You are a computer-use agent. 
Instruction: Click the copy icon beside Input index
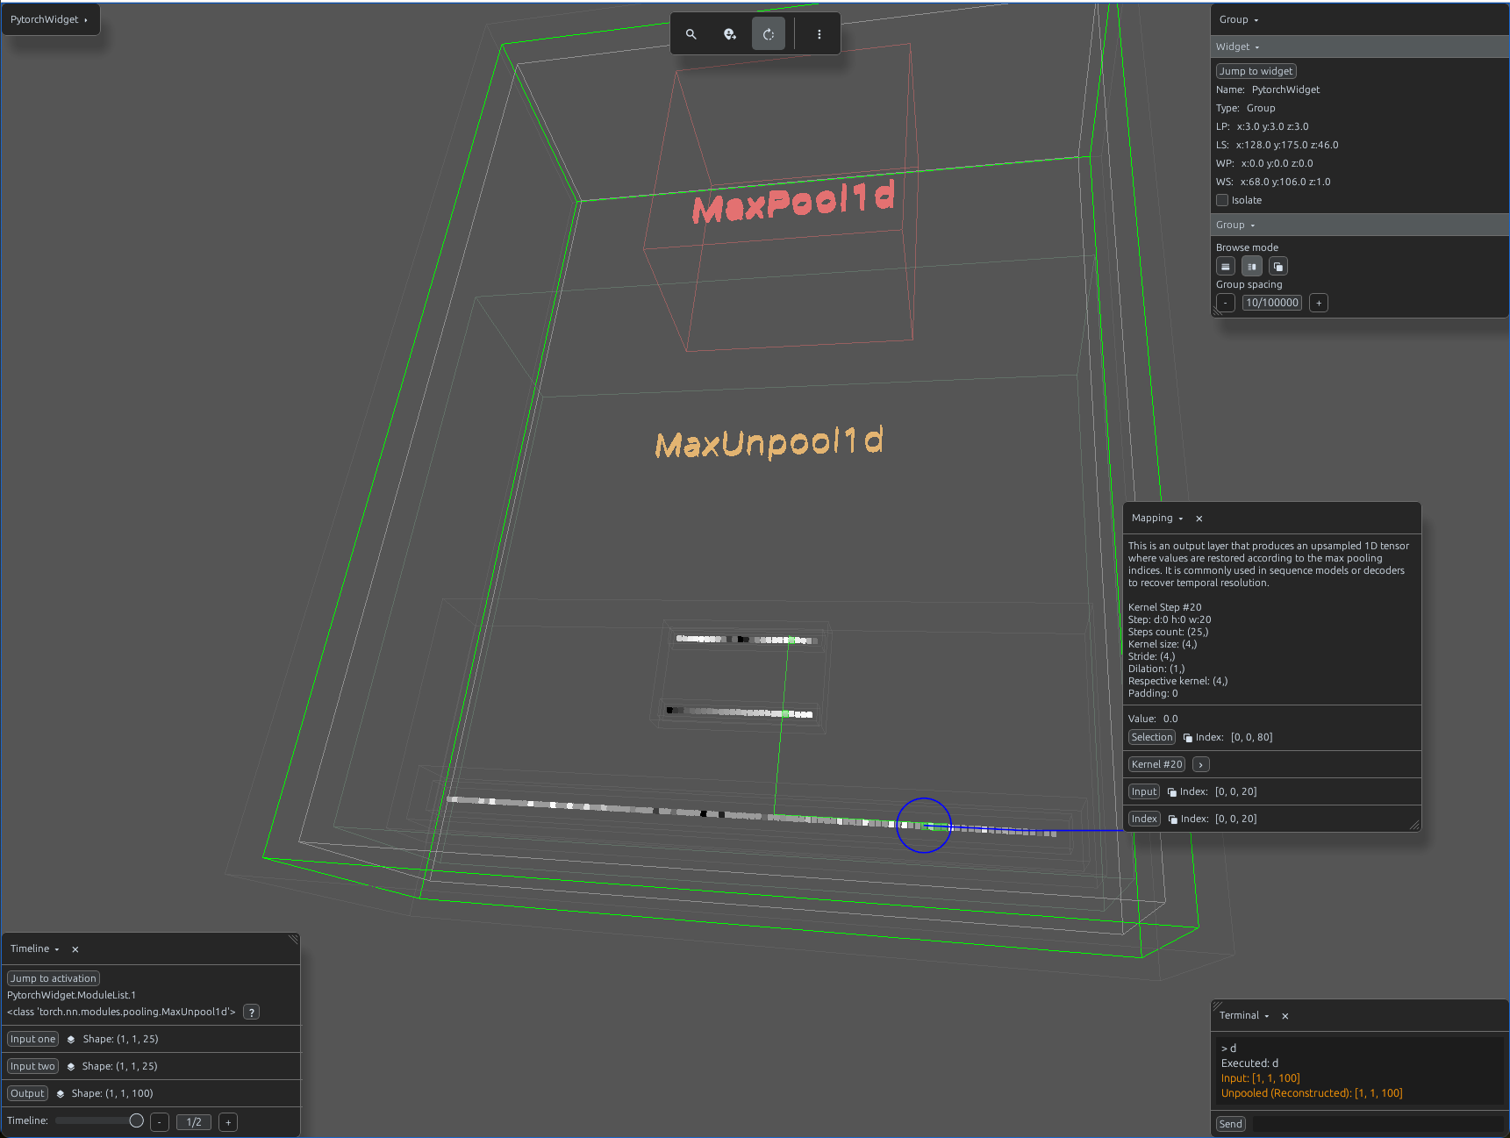coord(1172,792)
